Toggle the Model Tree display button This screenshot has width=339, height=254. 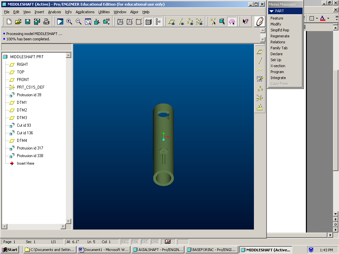coord(158,21)
